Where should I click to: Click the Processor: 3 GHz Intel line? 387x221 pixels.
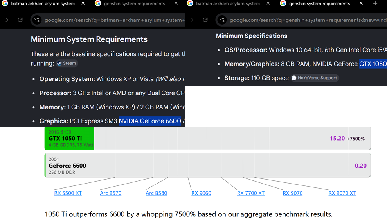pyautogui.click(x=112, y=93)
